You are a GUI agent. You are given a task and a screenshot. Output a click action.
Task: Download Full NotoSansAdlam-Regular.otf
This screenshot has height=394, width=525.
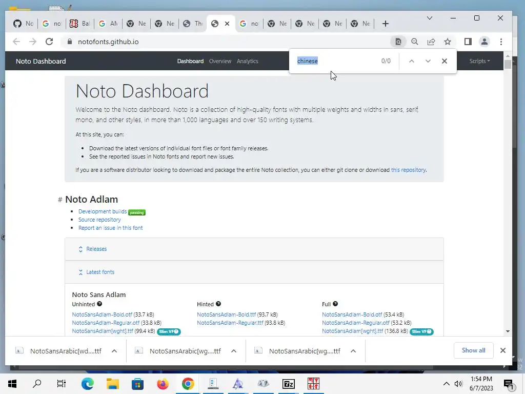tap(356, 323)
